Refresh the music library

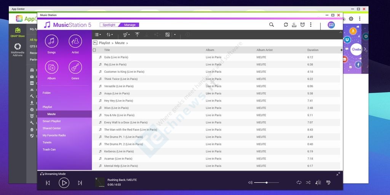[x=286, y=25]
